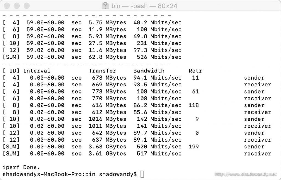281x180 pixels.
Task: Zoom the Terminal window with the green button
Action: [x=27, y=6]
